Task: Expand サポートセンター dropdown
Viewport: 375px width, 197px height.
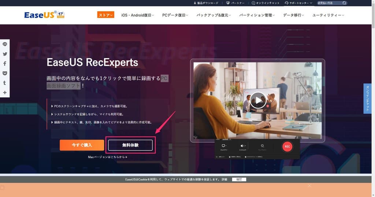Action: click(x=298, y=3)
